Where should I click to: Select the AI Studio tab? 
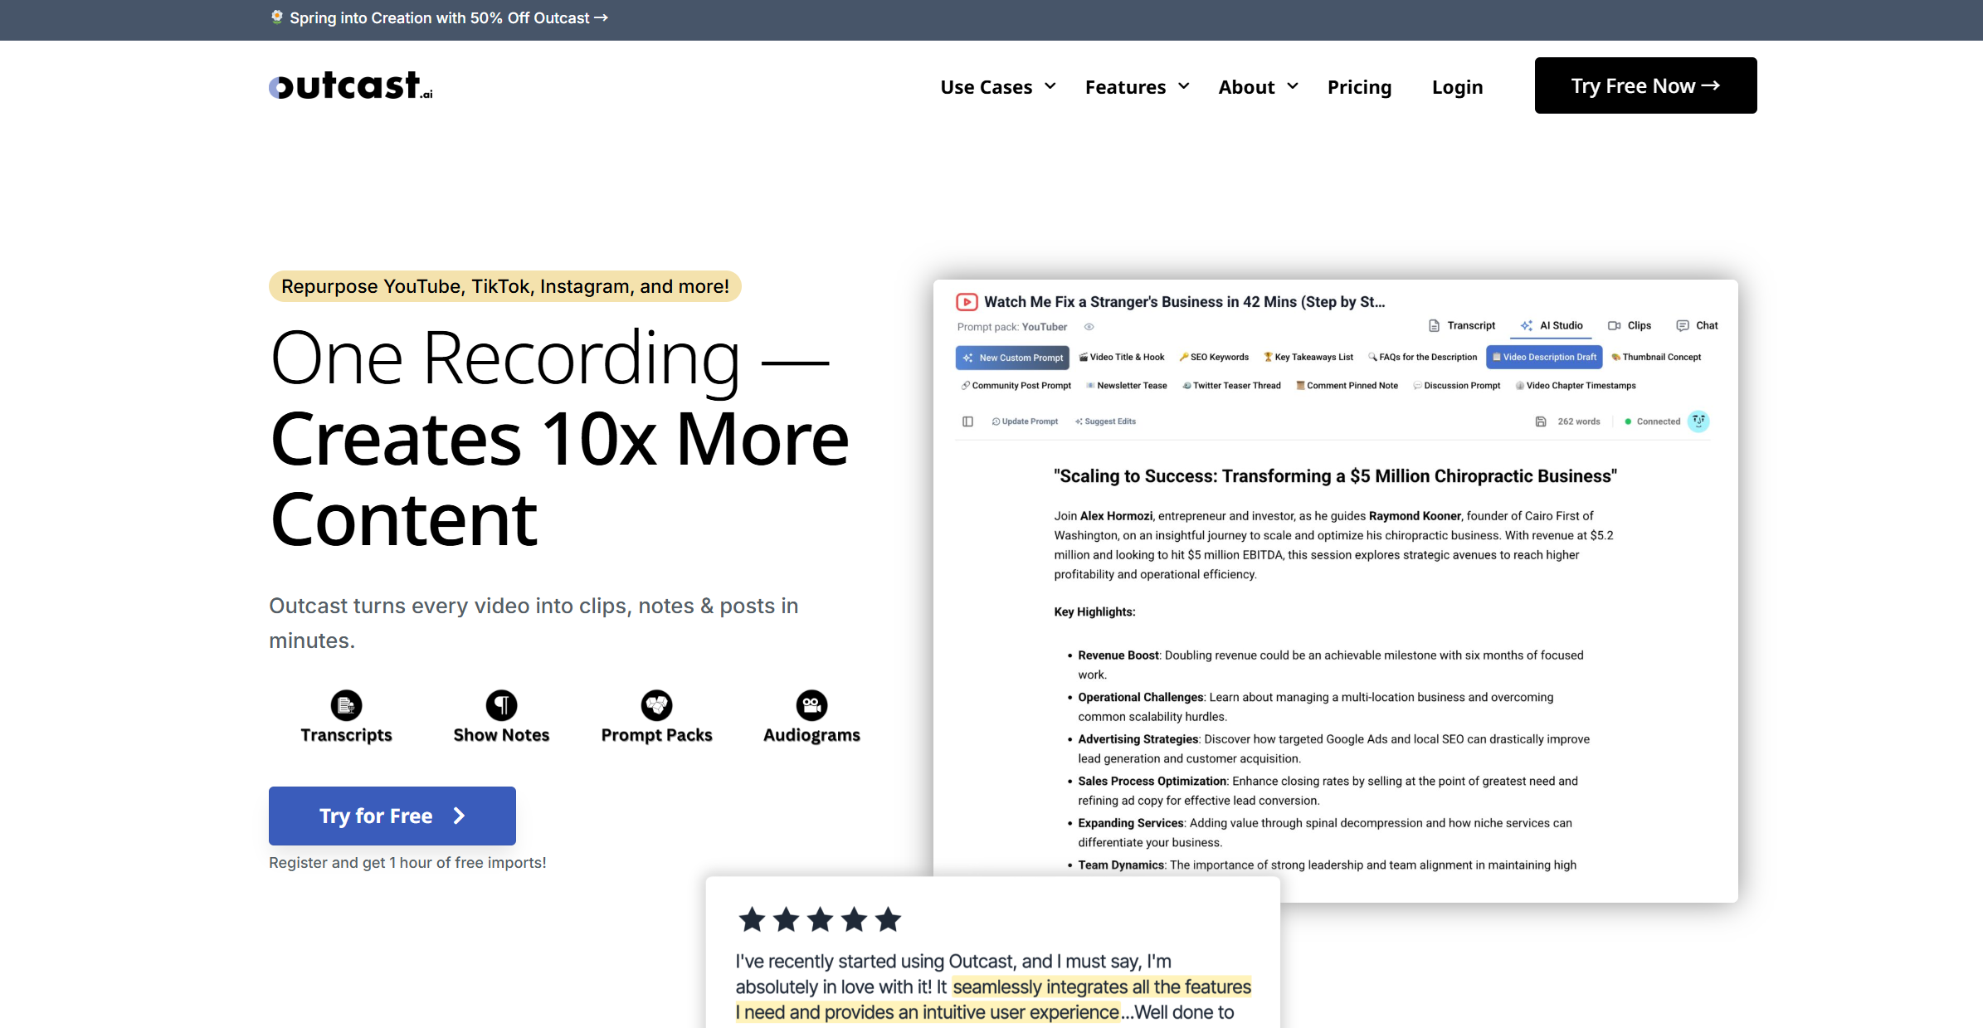click(x=1552, y=326)
